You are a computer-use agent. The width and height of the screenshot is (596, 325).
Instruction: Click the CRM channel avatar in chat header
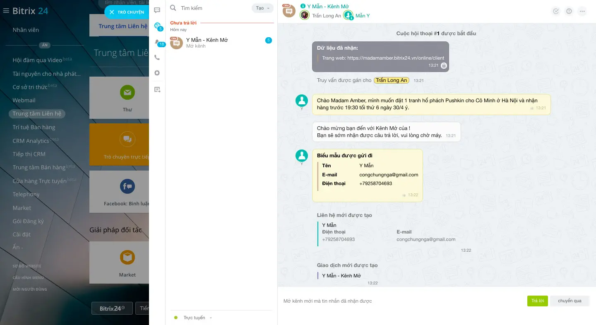click(x=289, y=11)
